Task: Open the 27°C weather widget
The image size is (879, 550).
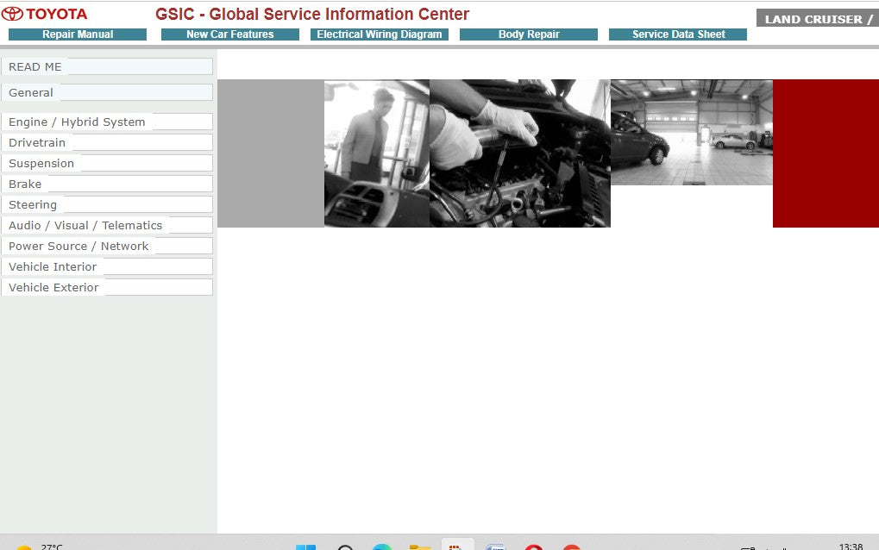Action: pyautogui.click(x=39, y=547)
